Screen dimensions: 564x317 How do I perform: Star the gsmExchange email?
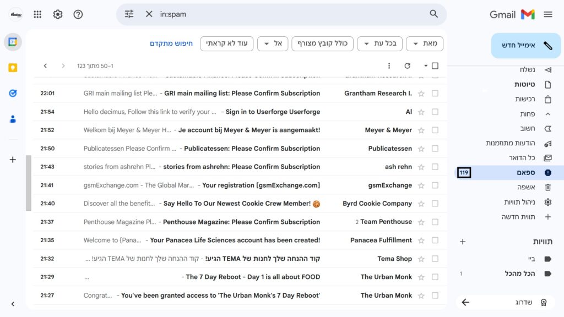[421, 185]
